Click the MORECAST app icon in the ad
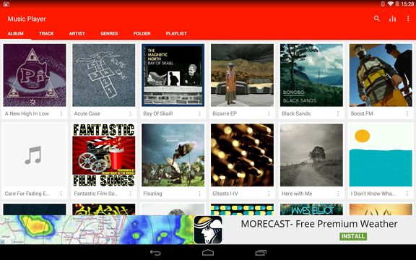The image size is (416, 260). click(208, 230)
